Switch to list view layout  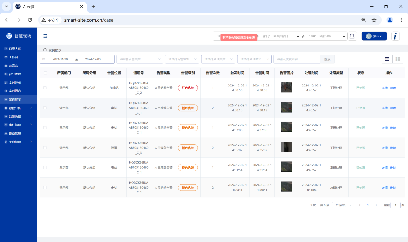coord(387,59)
